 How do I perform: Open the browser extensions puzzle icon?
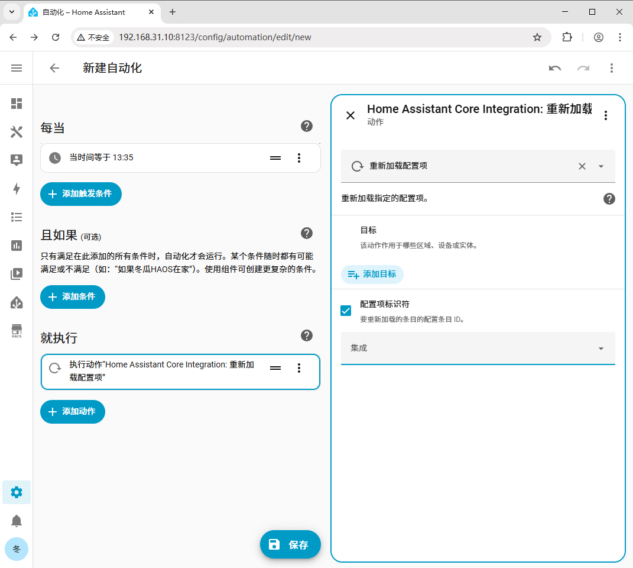coord(567,37)
